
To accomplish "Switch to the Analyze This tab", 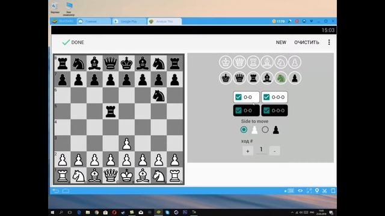I will click(x=165, y=22).
